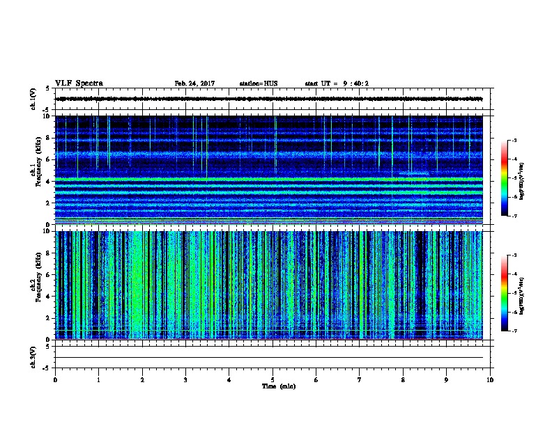
Task: Click the "-3" label on ch.1 colorbar
Action: pos(514,140)
